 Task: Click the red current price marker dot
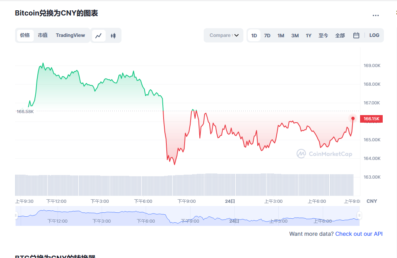tap(353, 118)
